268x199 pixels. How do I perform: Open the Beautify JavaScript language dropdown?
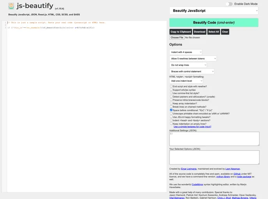(213, 11)
